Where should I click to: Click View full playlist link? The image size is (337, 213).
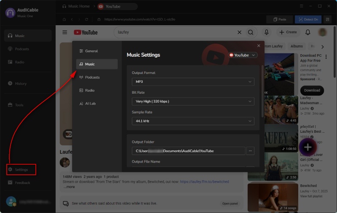click(x=311, y=196)
